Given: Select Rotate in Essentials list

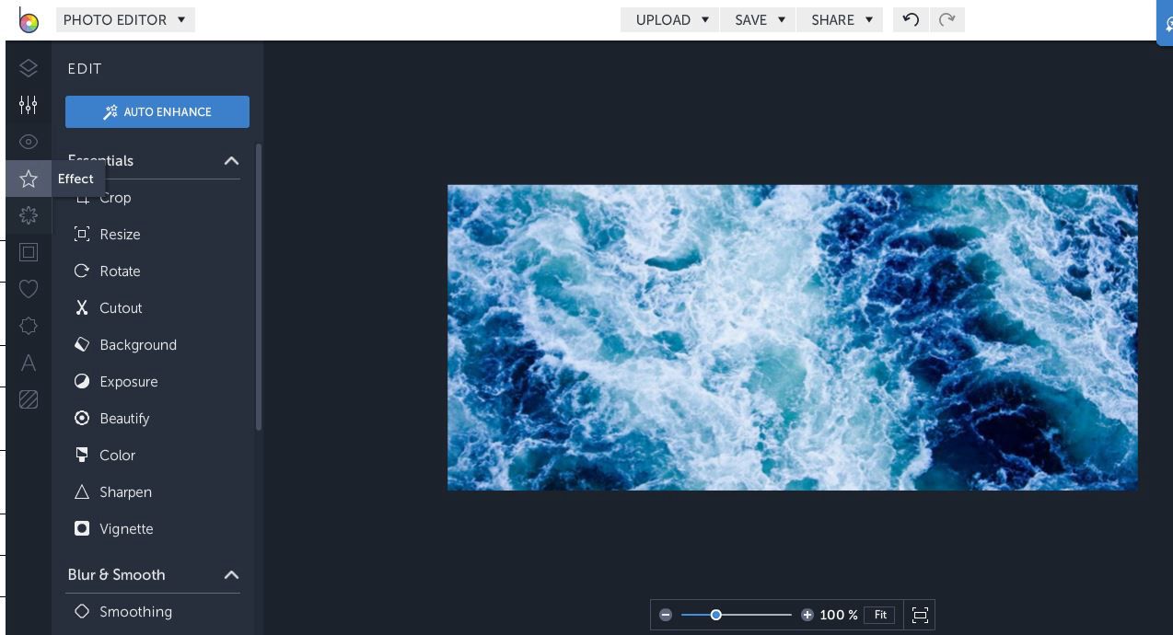Looking at the screenshot, I should tap(120, 271).
